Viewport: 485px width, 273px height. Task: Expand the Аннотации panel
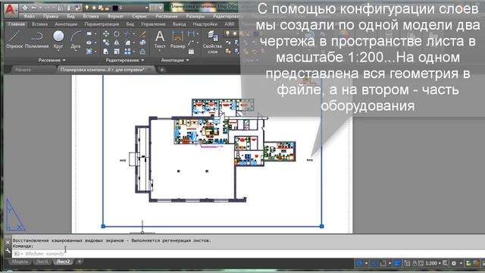coord(175,60)
